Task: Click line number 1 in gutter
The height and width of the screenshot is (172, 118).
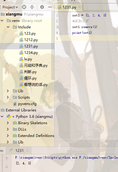Action: click(x=57, y=15)
